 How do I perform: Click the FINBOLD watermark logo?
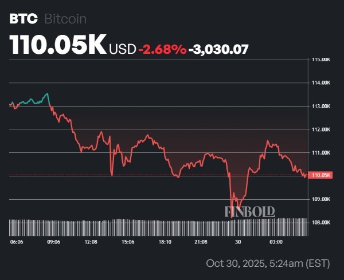(249, 211)
